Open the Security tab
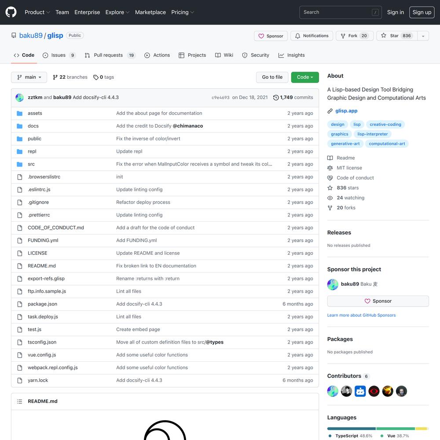The image size is (440, 440). tap(256, 55)
